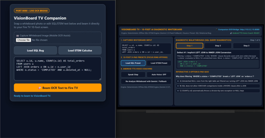Load the STEM Calculus sample
Screen dimensions: 265x138
click(x=80, y=51)
